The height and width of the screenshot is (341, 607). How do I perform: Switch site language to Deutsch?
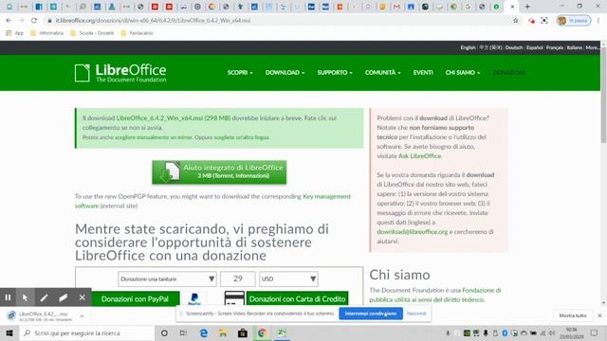[514, 47]
